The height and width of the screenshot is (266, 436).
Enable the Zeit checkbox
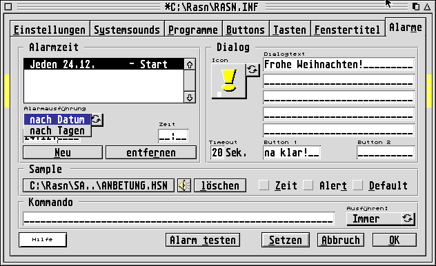pos(264,185)
